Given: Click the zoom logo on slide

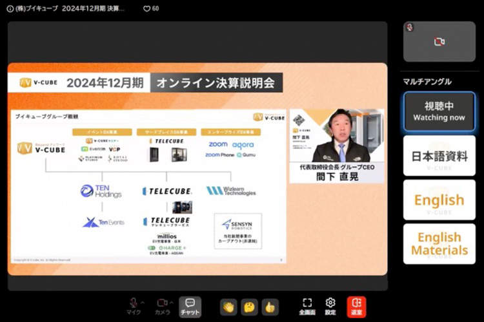Looking at the screenshot, I should pos(218,144).
